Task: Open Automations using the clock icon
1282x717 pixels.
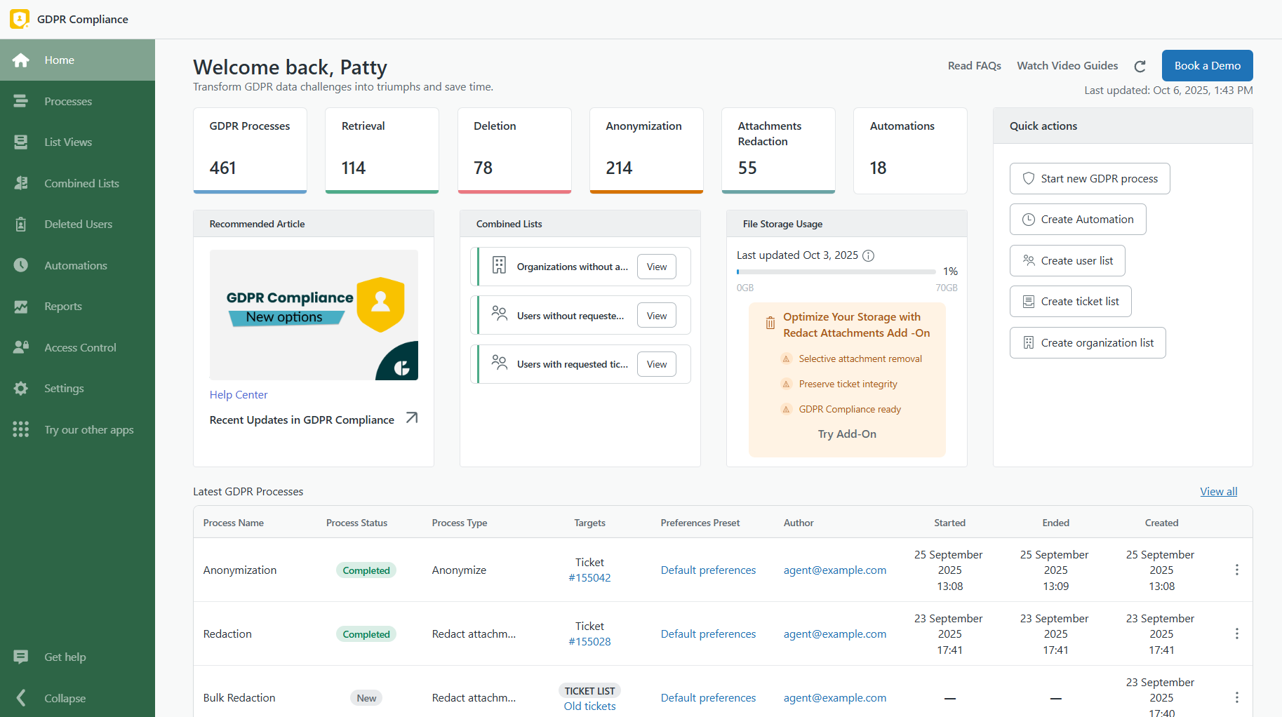Action: click(21, 265)
